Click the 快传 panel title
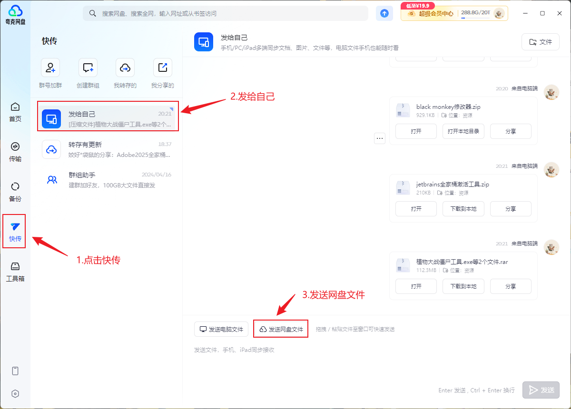This screenshot has height=409, width=571. [49, 41]
